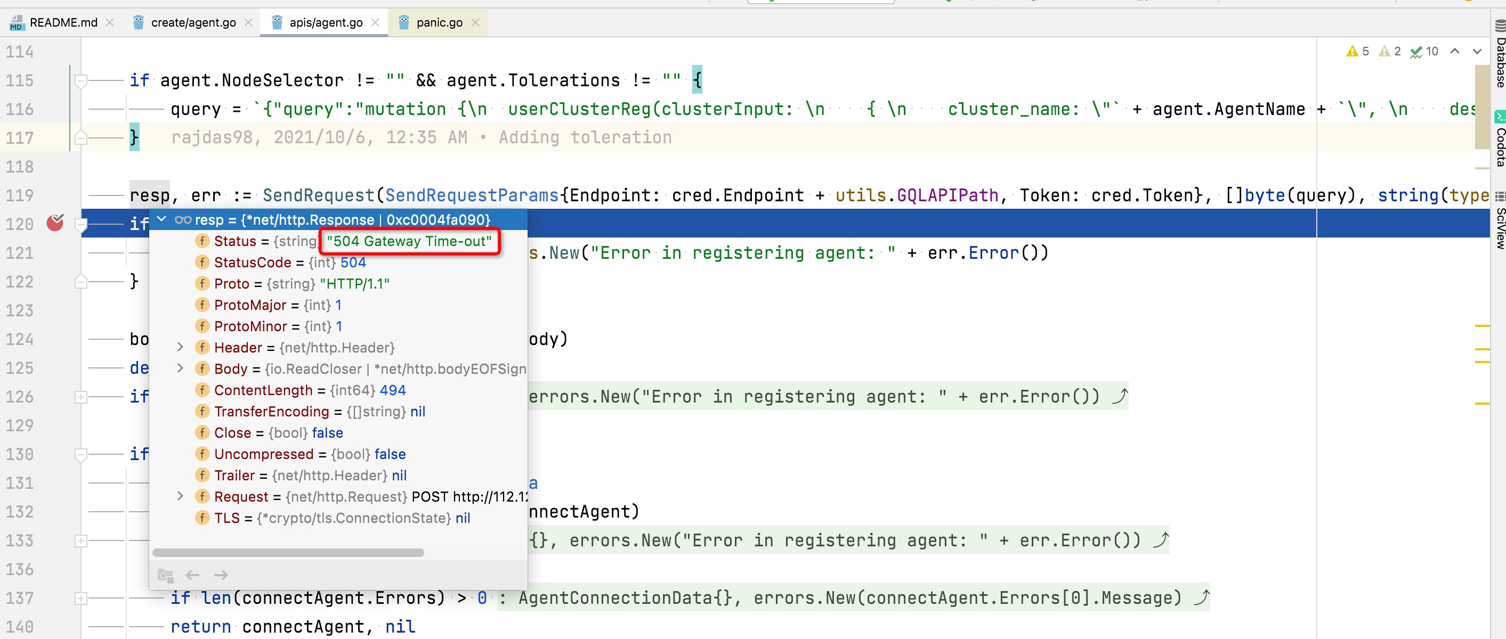
Task: Click forward arrow in debugger popup
Action: [x=221, y=575]
